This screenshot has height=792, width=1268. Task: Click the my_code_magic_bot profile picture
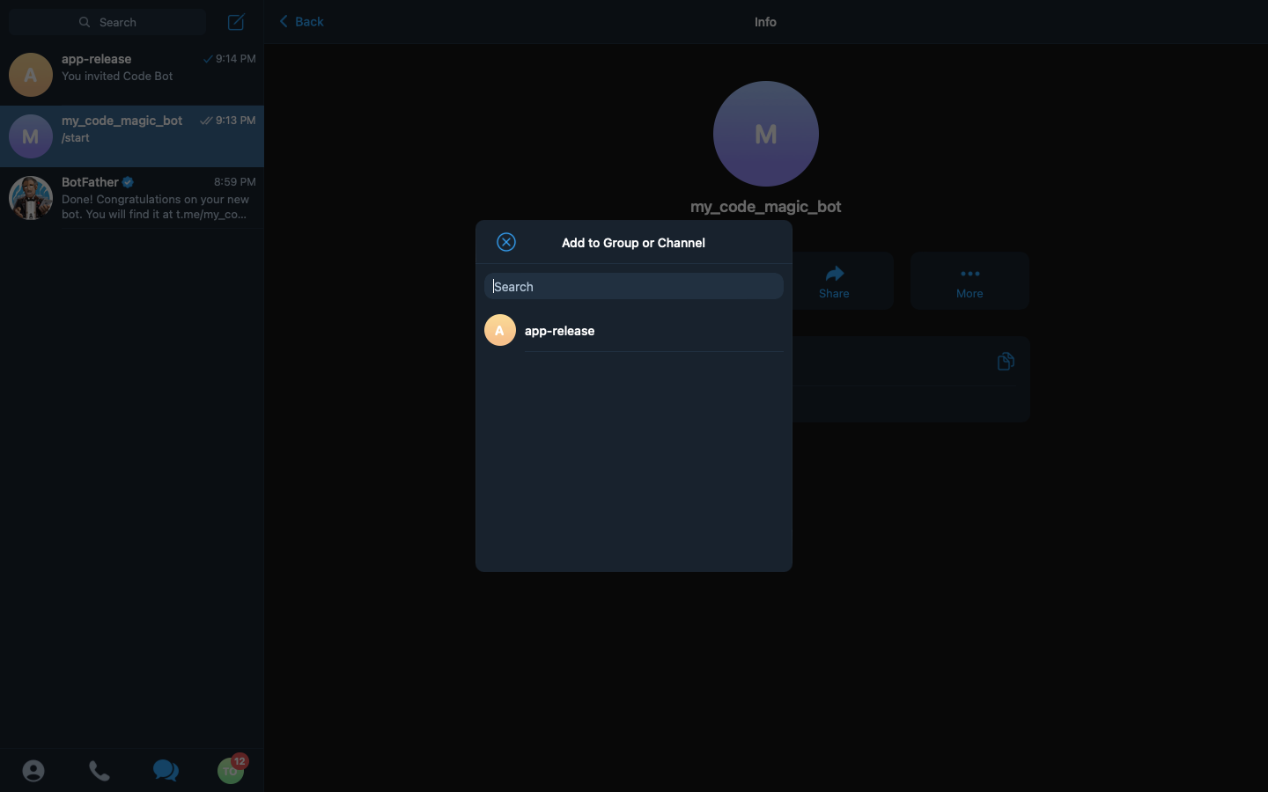point(766,134)
